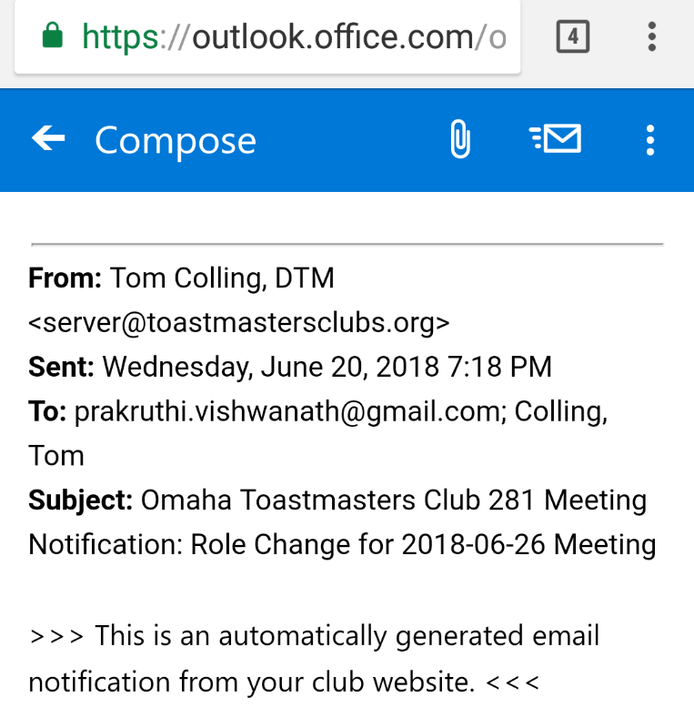
Task: Send the email using the envelope icon
Action: click(x=555, y=139)
